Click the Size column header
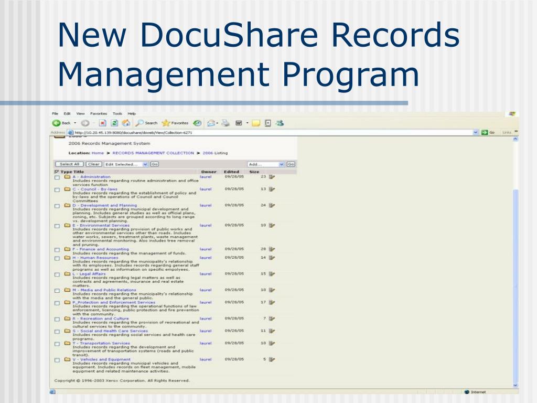Image resolution: width=537 pixels, height=403 pixels. pos(254,172)
